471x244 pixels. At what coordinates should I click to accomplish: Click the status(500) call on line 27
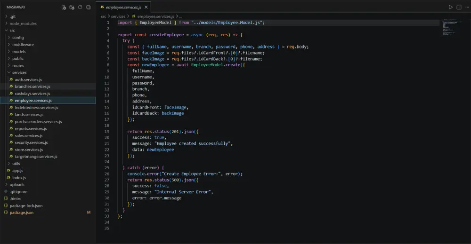click(x=168, y=180)
